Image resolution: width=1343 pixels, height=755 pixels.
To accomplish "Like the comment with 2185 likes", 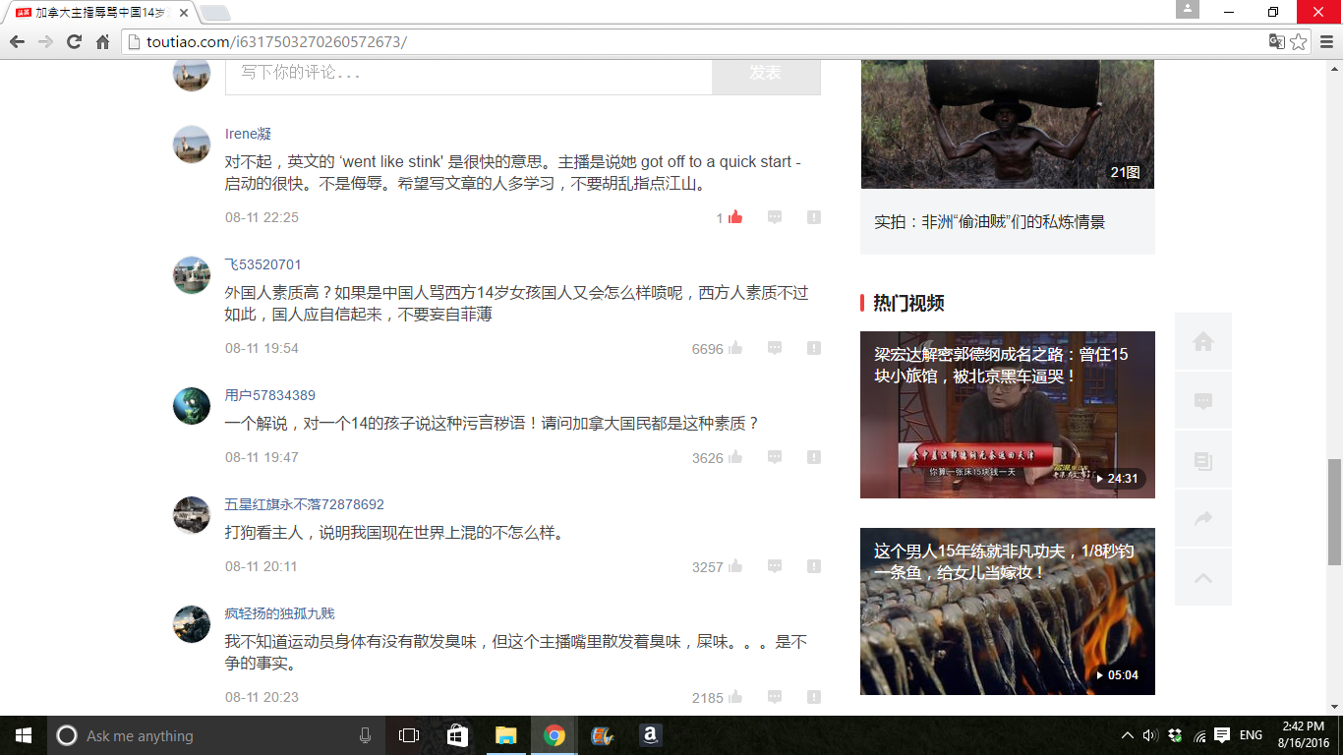I will 735,697.
